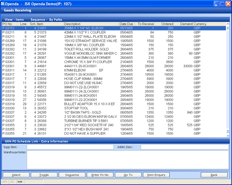
Task: Click the Demand column header
Action: click(x=183, y=24)
